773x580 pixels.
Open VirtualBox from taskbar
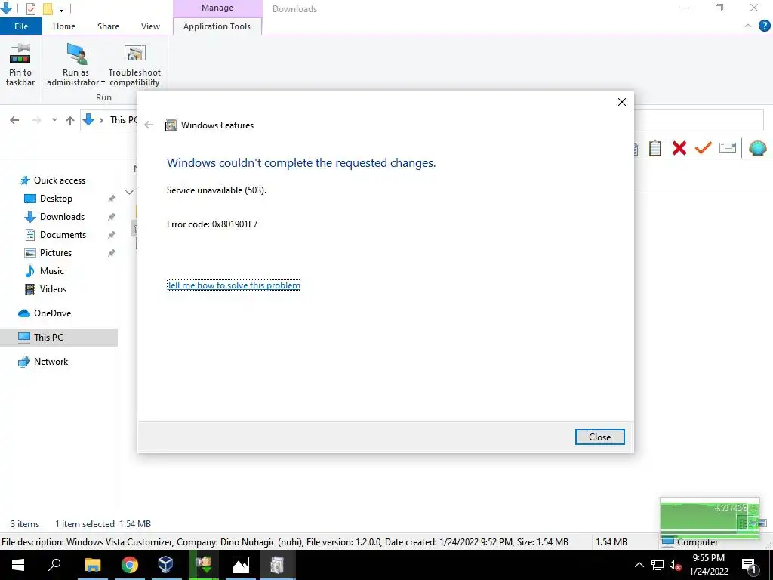(165, 565)
